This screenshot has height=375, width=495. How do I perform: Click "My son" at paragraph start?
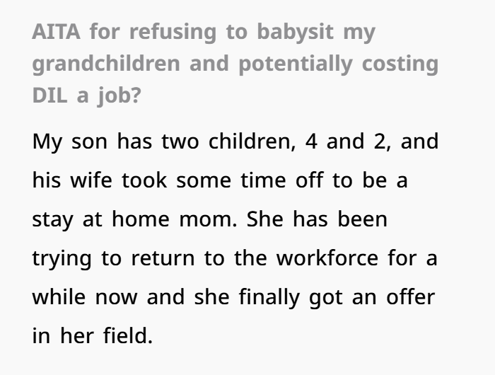tap(70, 142)
